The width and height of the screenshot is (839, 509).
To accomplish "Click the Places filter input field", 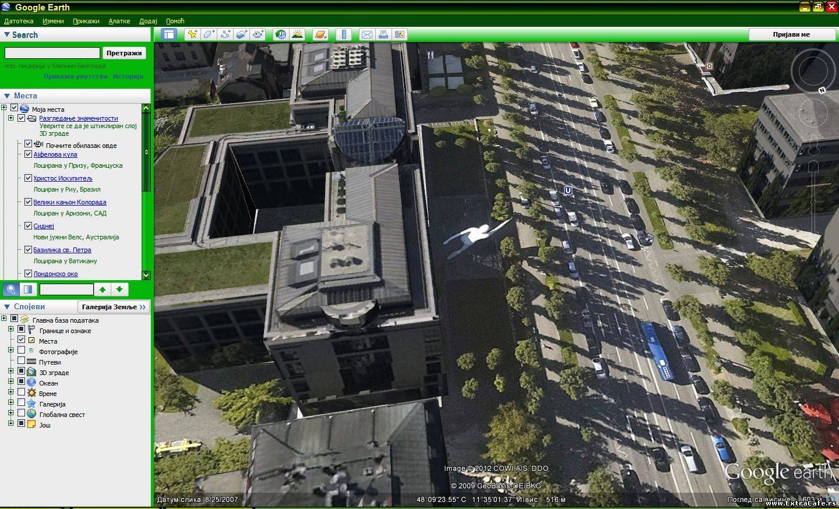I will click(66, 289).
